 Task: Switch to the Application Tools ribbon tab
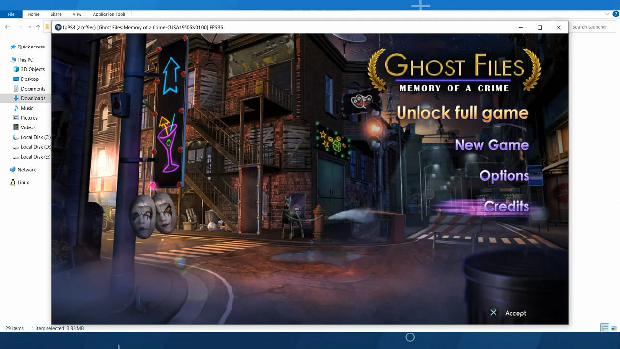(109, 14)
